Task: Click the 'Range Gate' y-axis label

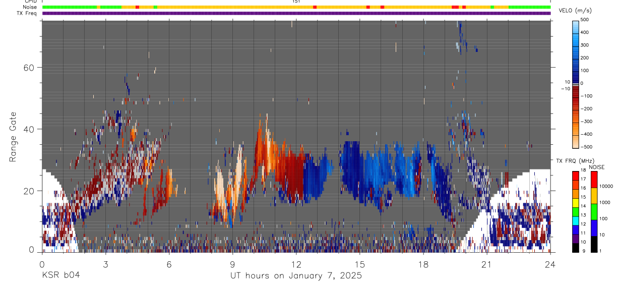Action: 13,136
